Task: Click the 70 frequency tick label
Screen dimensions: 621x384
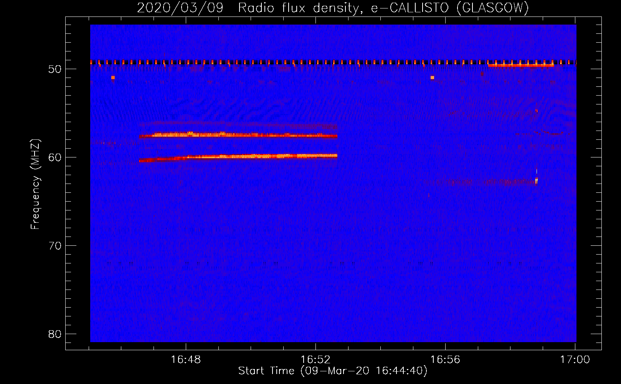Action: click(x=55, y=246)
